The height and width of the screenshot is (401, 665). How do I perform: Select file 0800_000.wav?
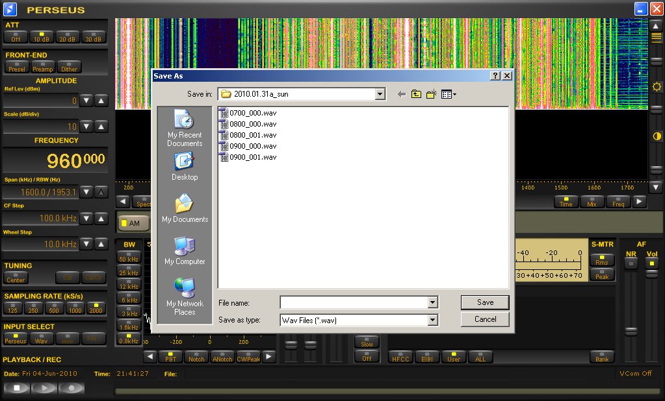[248, 124]
